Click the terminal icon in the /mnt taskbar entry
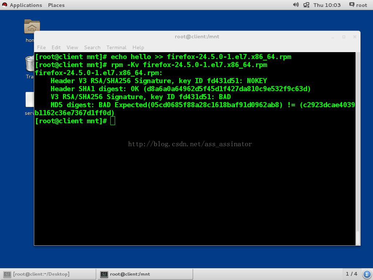The width and height of the screenshot is (373, 280). [104, 274]
